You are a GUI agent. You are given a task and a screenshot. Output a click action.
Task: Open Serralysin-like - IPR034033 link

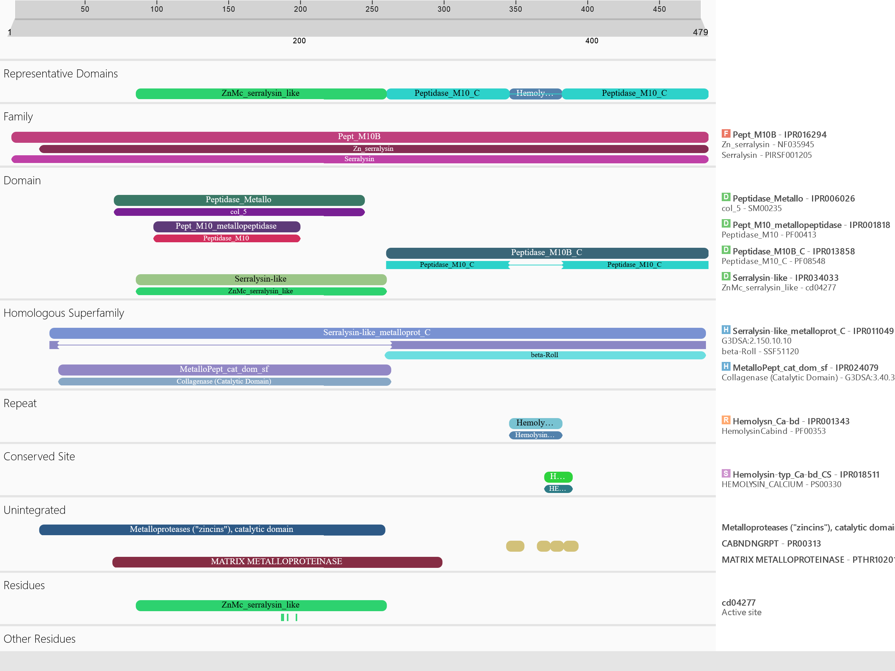785,278
